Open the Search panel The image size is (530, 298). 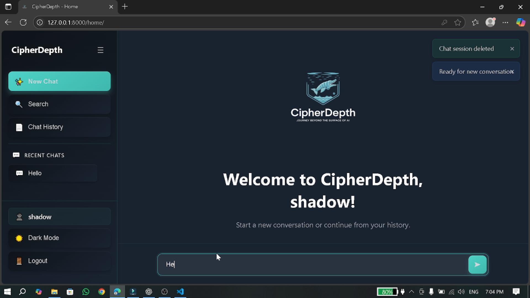(x=59, y=104)
